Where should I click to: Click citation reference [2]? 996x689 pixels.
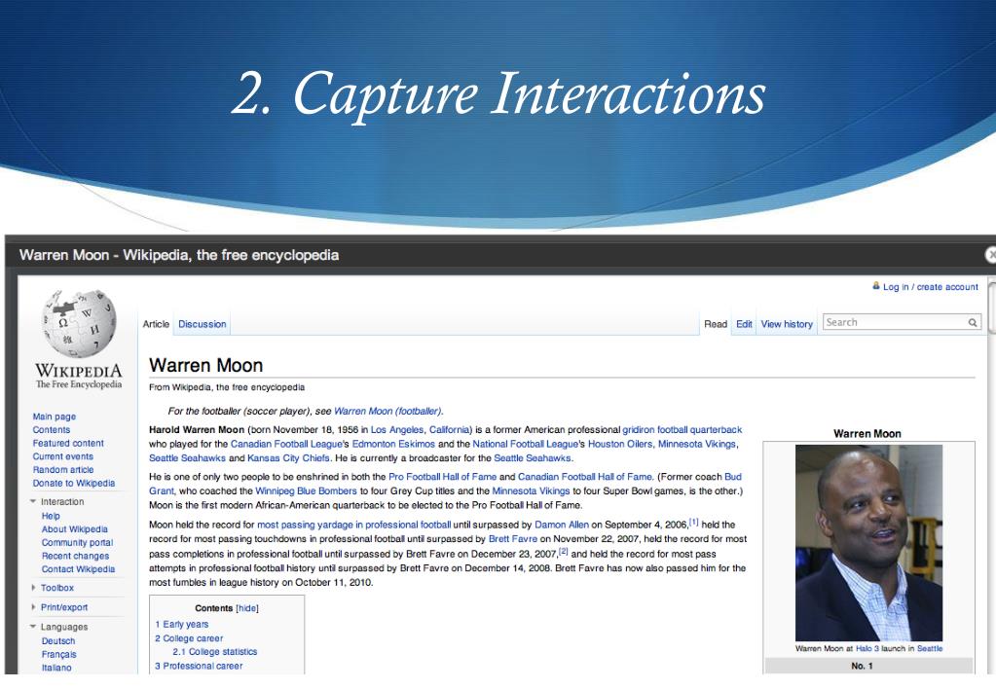click(x=564, y=551)
